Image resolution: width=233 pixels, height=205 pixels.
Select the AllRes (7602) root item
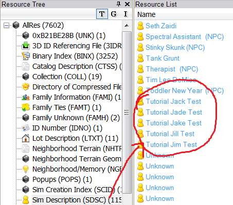43,25
